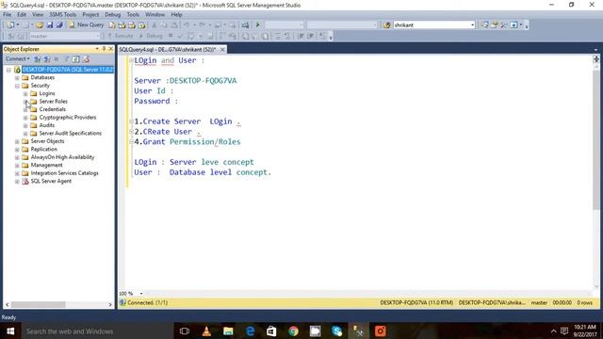This screenshot has width=603, height=339.
Task: Open Task View on the taskbar
Action: pos(185,331)
